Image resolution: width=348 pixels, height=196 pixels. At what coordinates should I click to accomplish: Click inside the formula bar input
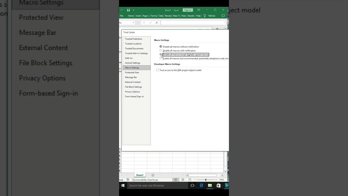point(192,23)
